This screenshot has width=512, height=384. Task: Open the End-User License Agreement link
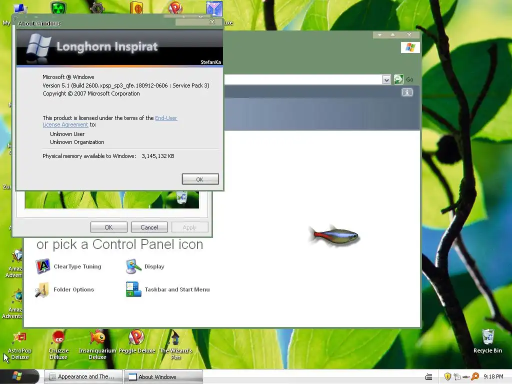pos(109,121)
